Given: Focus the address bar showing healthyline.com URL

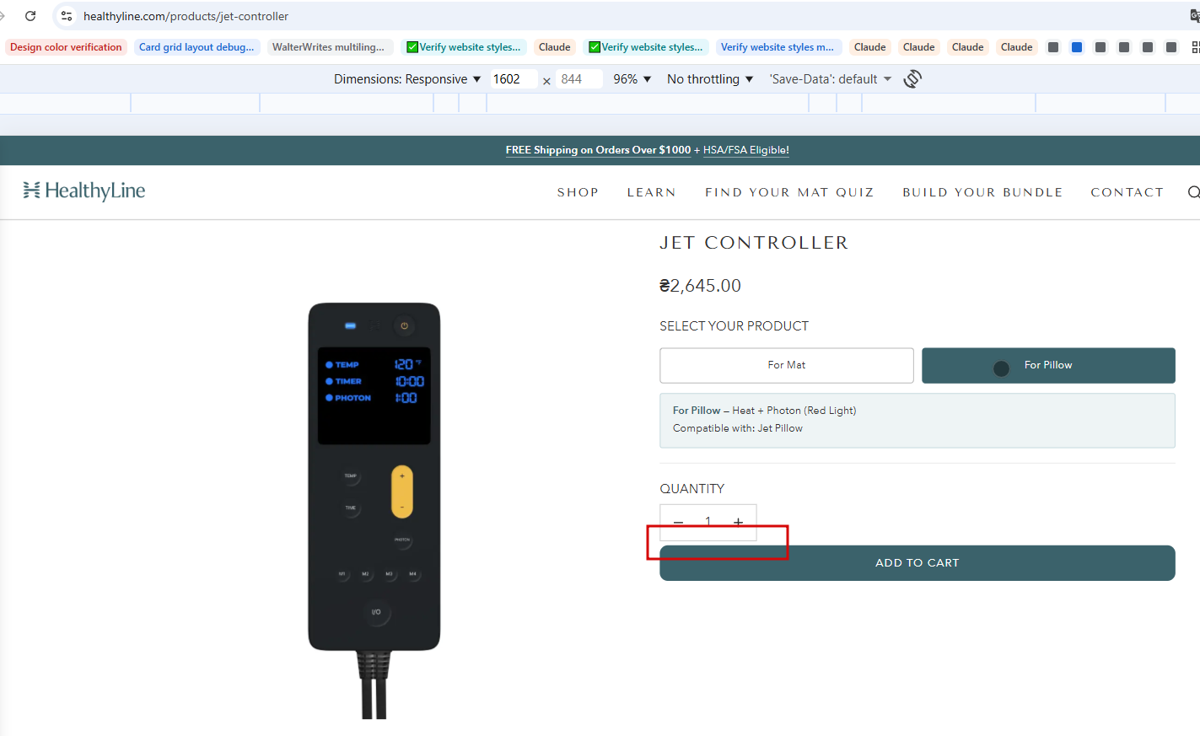Looking at the screenshot, I should (186, 16).
